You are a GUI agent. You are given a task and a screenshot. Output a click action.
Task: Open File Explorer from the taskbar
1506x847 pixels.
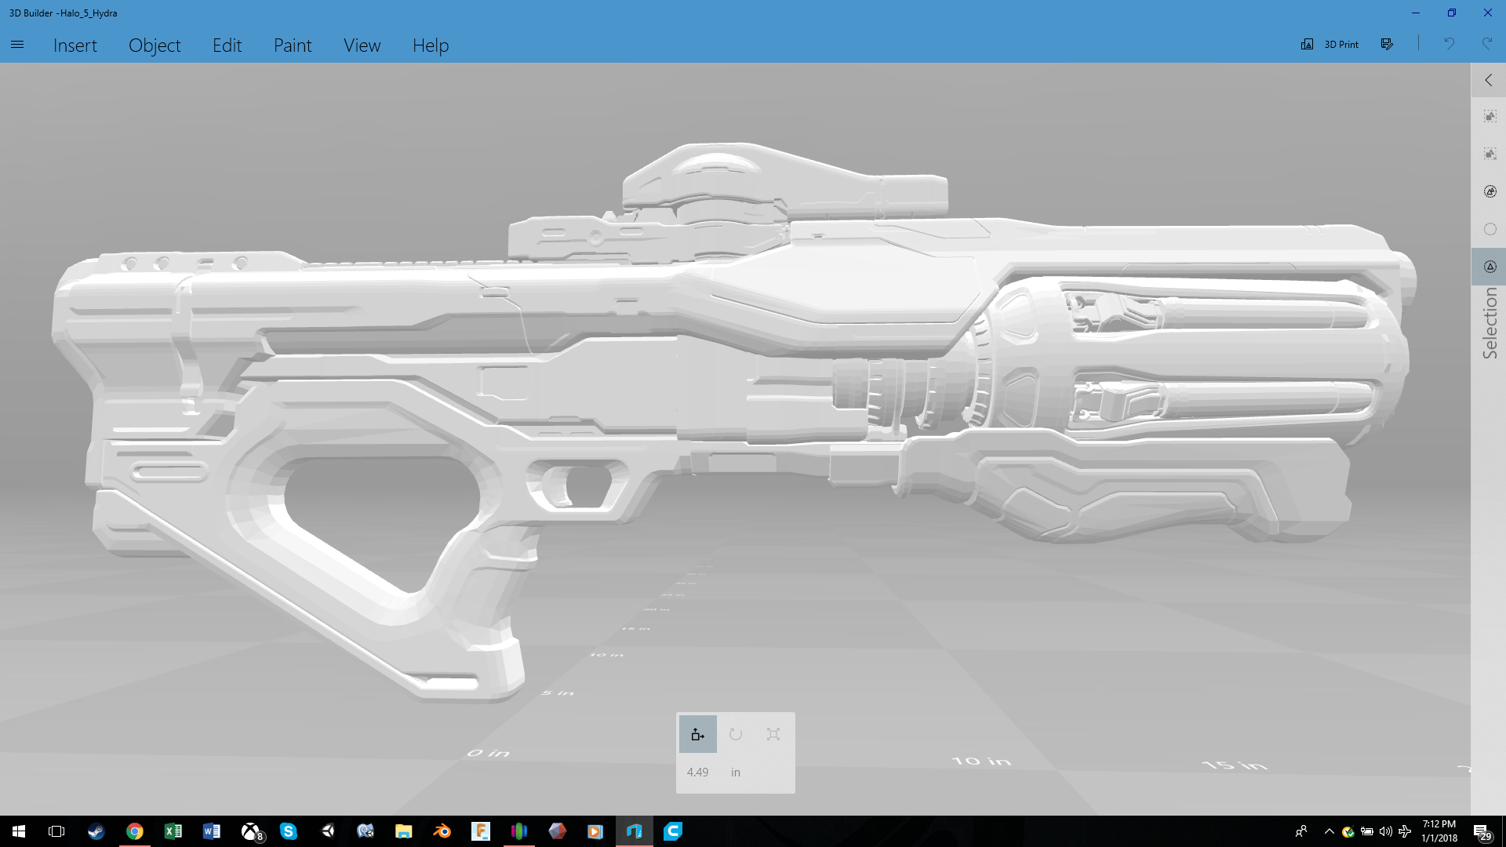point(404,831)
